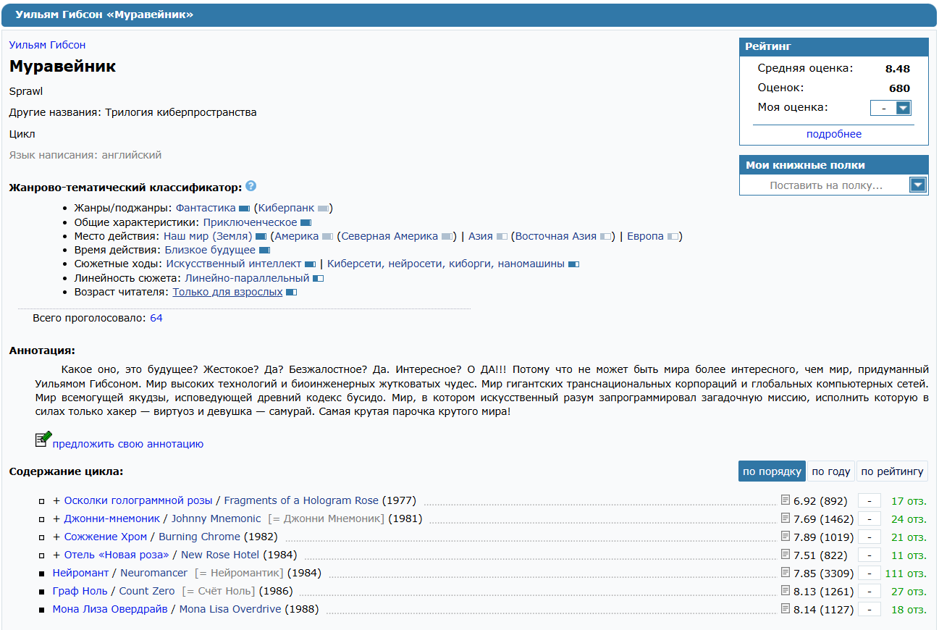Click the vote bar icon next to Искусственный интеллект
Viewport: 939px width, 630px height.
point(310,264)
